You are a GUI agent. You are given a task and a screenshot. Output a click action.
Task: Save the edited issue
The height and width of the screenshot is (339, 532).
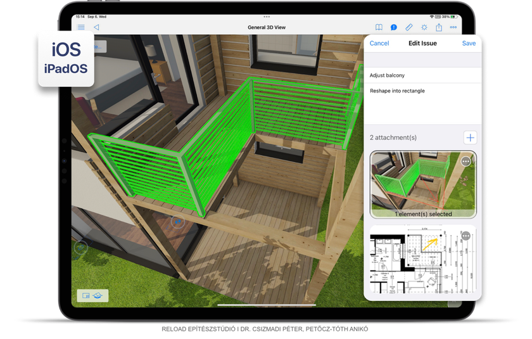pos(469,43)
